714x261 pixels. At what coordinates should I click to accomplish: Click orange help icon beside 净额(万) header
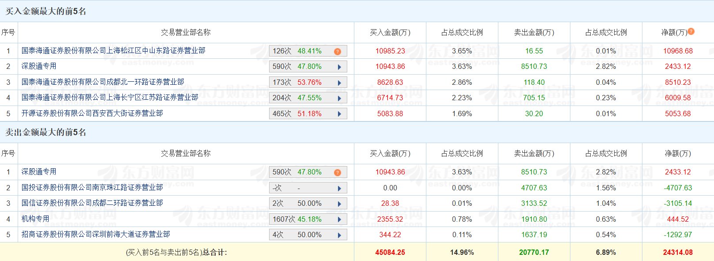point(691,31)
